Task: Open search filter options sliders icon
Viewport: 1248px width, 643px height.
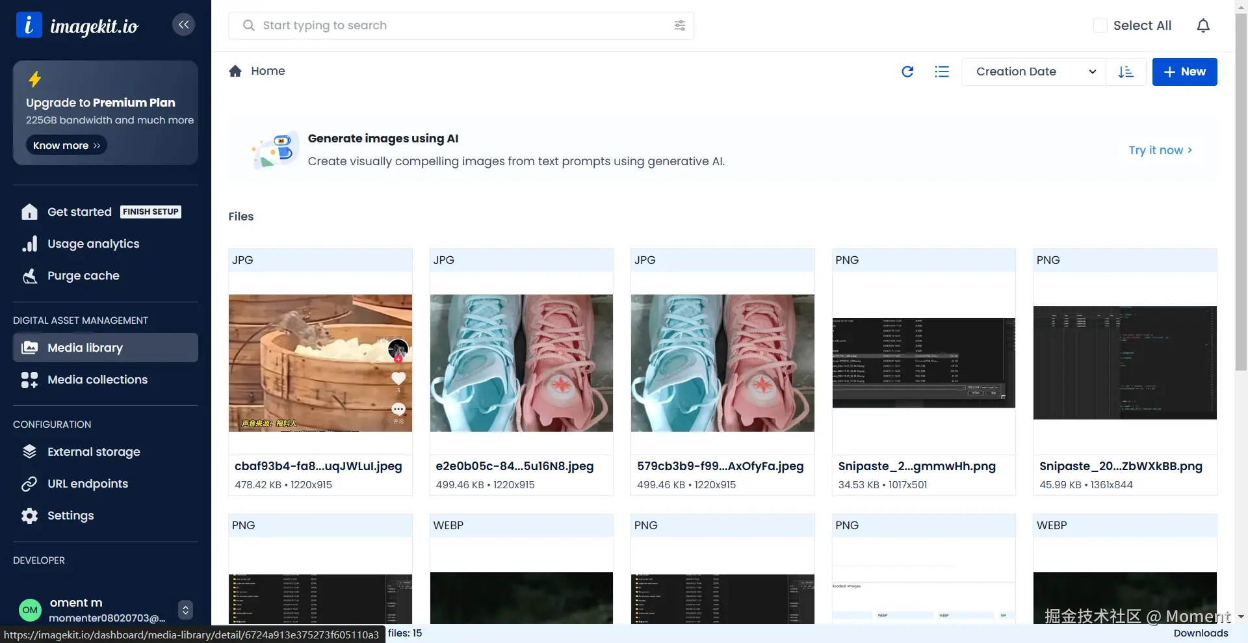Action: point(680,25)
